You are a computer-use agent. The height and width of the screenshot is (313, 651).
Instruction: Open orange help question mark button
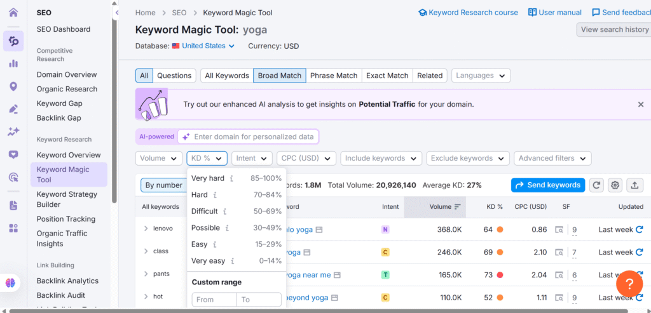(629, 284)
